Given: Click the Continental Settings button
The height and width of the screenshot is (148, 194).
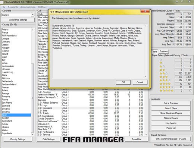Looking at the screenshot, I should [18, 20].
